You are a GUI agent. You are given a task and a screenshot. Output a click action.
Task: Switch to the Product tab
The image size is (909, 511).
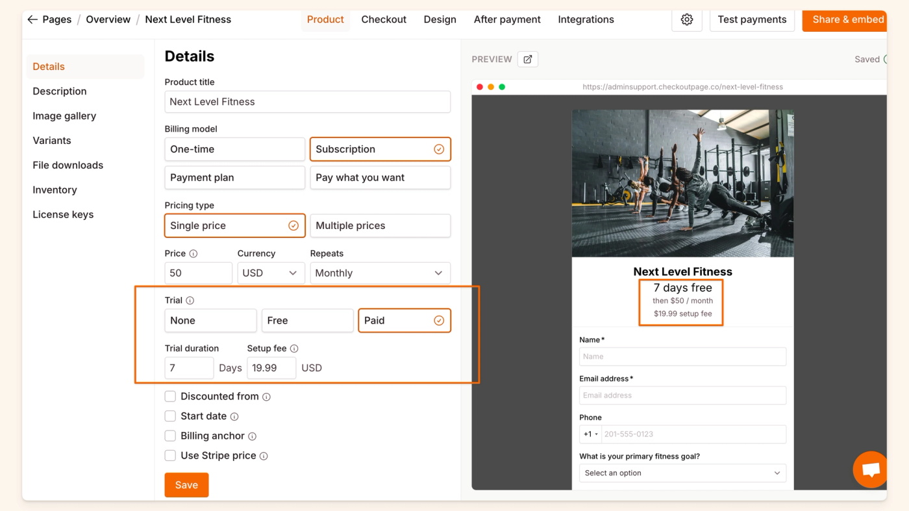[325, 19]
